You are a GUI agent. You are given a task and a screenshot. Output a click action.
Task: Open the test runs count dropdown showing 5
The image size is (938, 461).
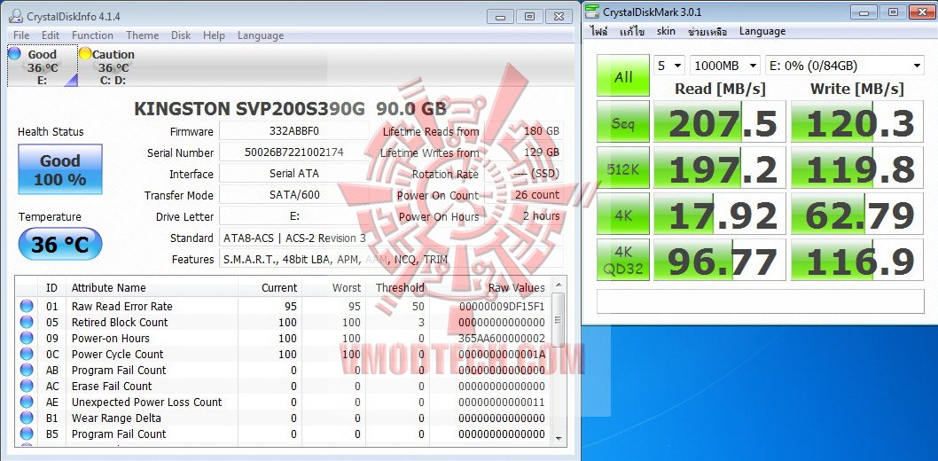(669, 66)
